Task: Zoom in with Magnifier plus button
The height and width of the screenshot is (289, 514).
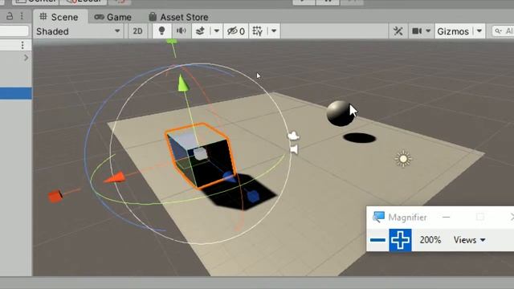Action: pyautogui.click(x=400, y=240)
